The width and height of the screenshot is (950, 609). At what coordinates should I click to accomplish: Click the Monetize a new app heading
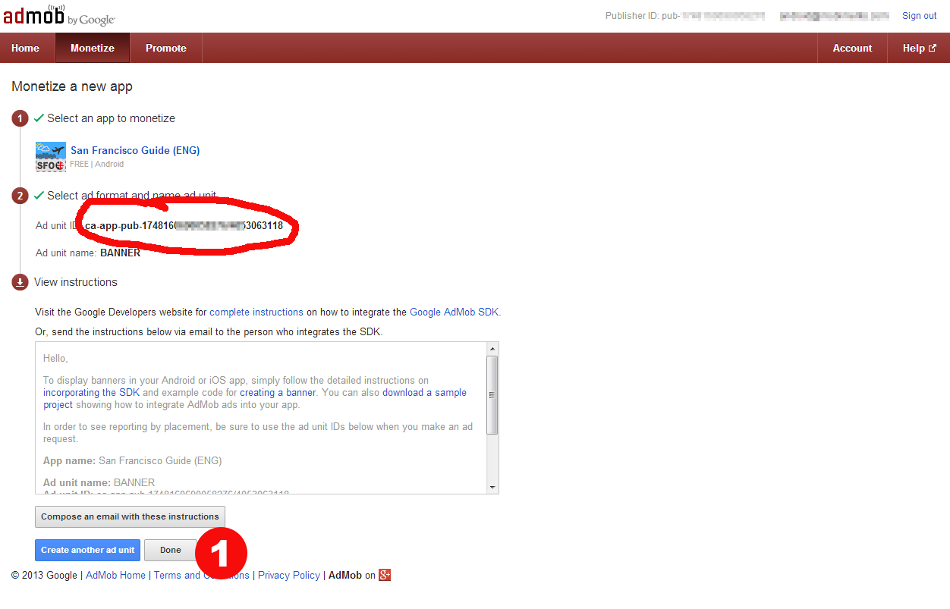point(72,86)
